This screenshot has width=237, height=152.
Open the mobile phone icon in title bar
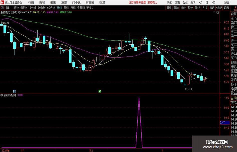pyautogui.click(x=207, y=2)
